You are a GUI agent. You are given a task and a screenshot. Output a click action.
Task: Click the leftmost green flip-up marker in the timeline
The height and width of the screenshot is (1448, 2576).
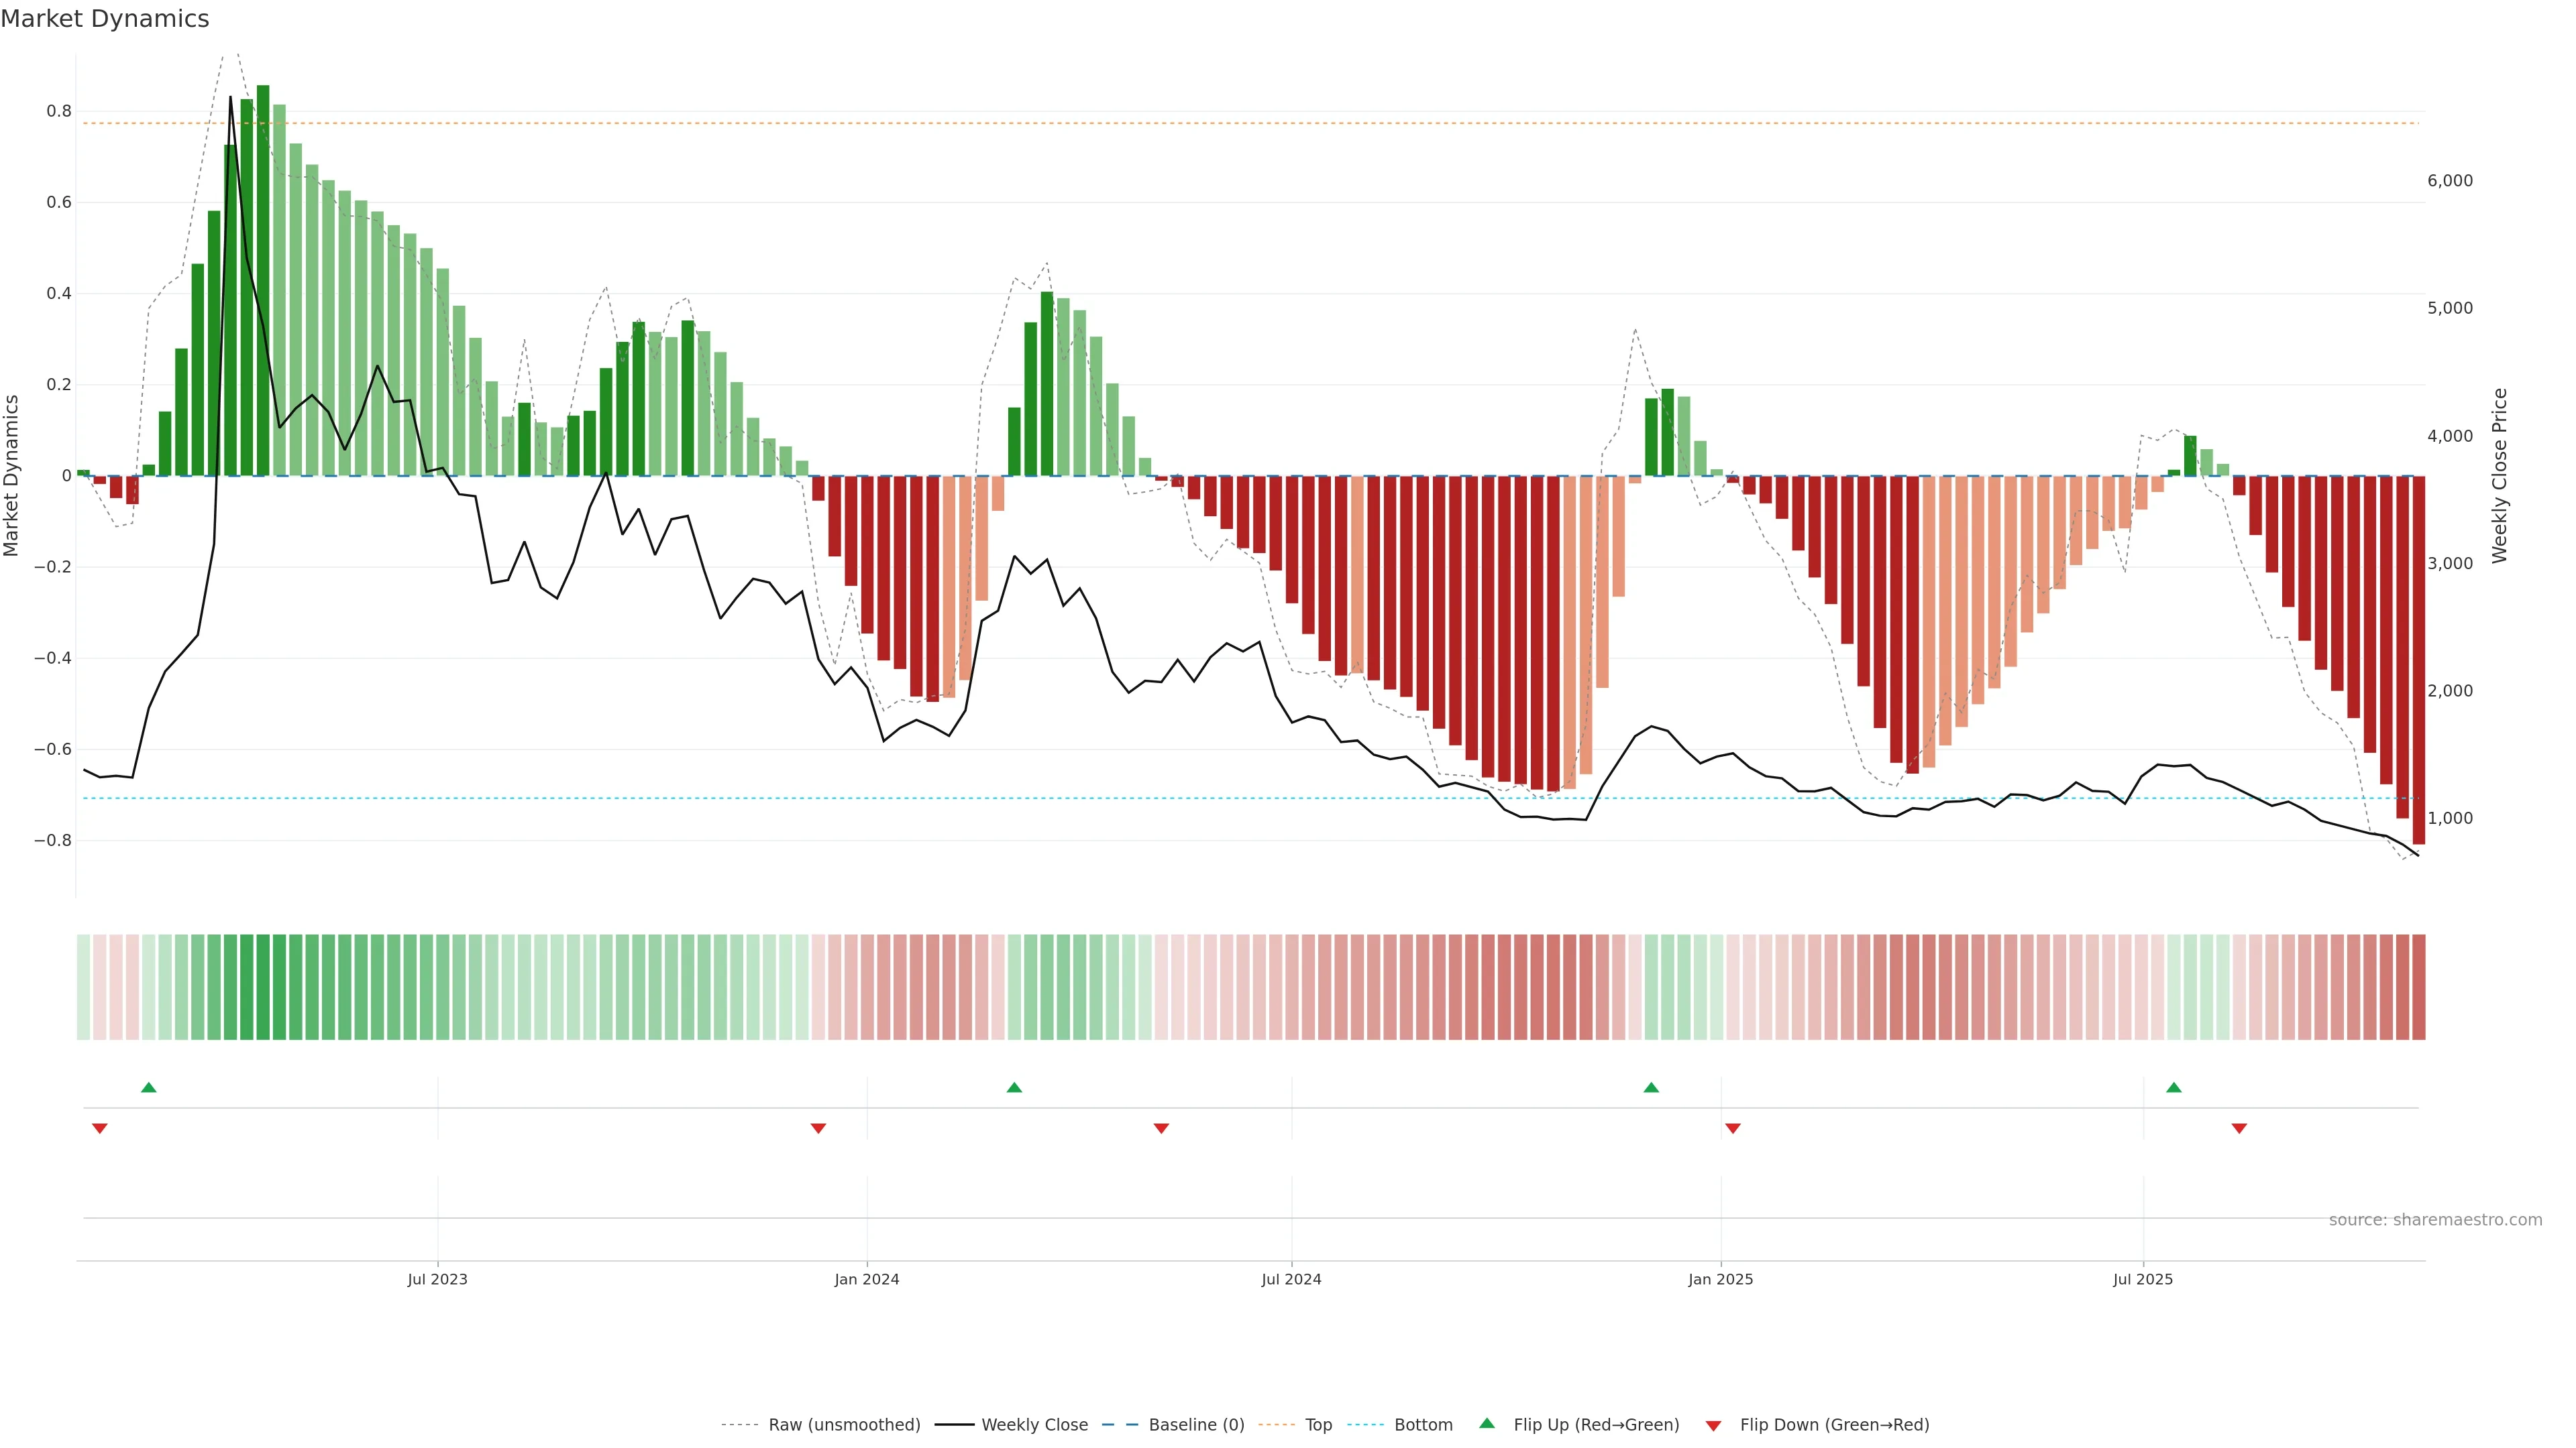tap(149, 1087)
